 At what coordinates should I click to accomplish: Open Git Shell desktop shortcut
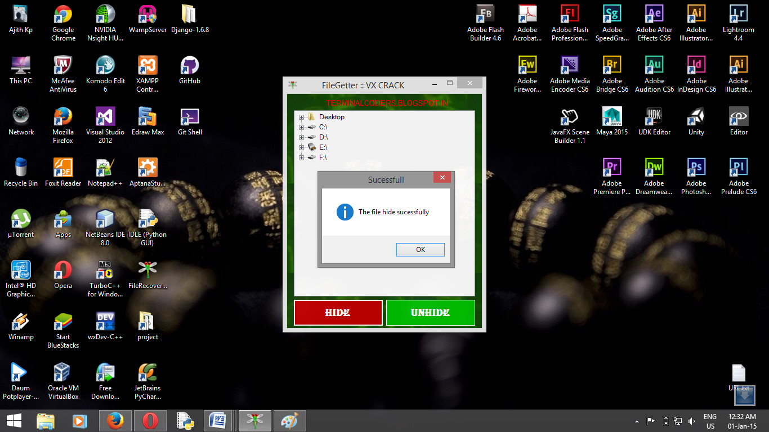190,121
